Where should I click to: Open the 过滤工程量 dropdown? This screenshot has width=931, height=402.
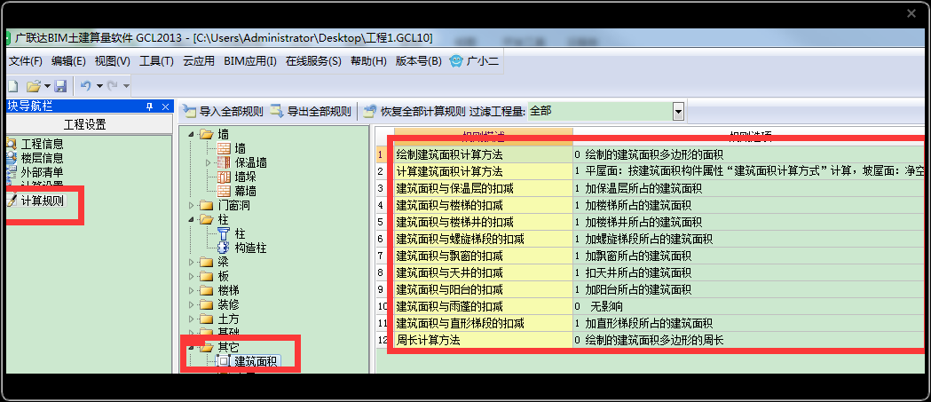pyautogui.click(x=678, y=111)
